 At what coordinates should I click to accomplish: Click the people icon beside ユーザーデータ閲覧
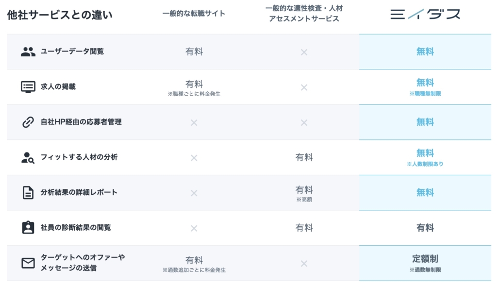[x=28, y=51]
